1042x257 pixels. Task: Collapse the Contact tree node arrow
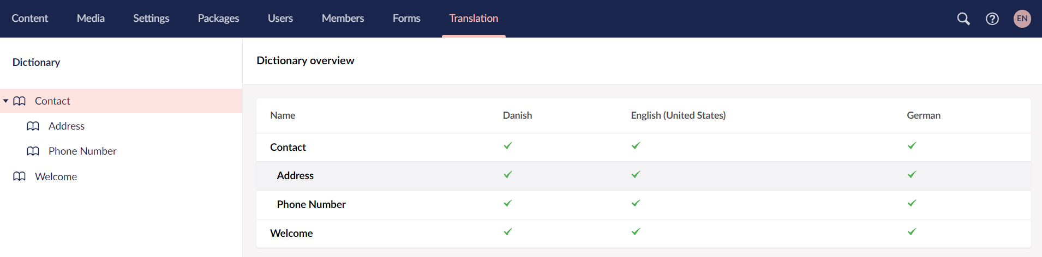point(6,101)
